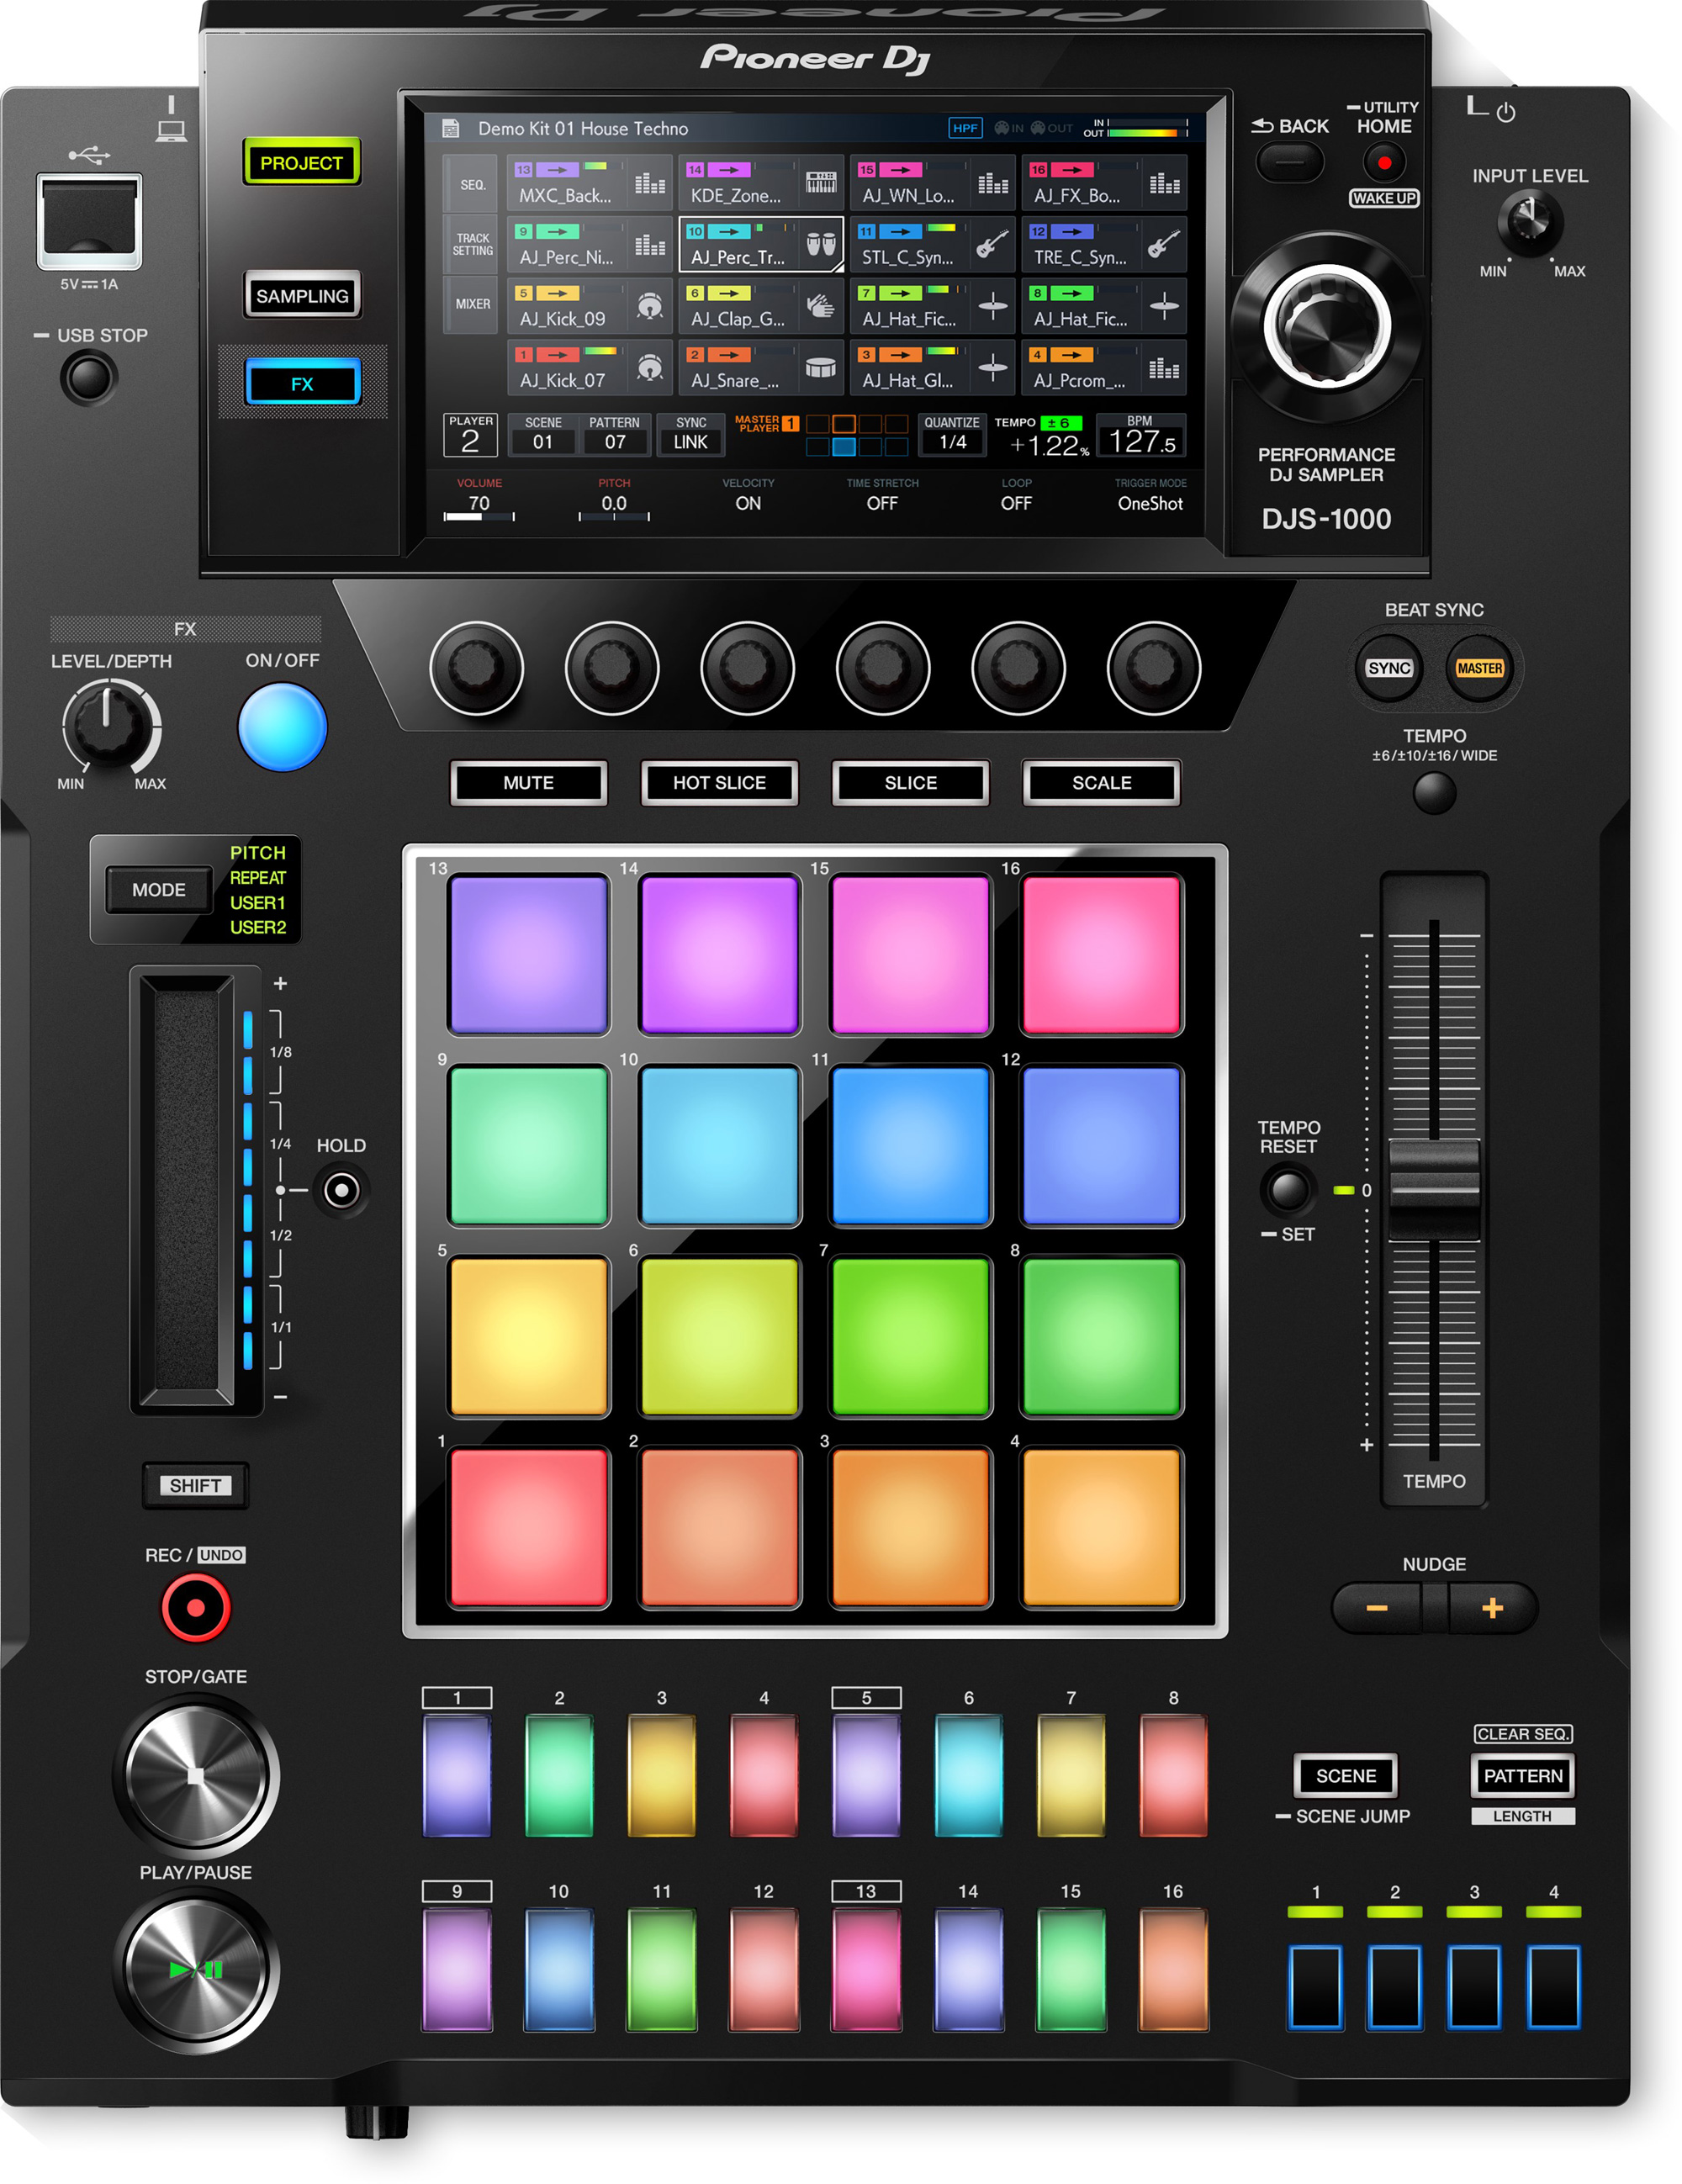Tap the hand clap icon on AJ_Clap_G track
Viewport: 1682px width, 2184px height.
820,305
